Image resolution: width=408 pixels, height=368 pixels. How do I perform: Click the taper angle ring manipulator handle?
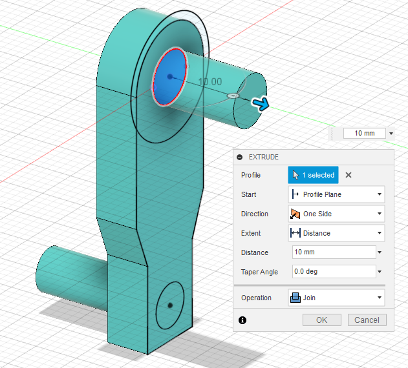click(x=233, y=96)
